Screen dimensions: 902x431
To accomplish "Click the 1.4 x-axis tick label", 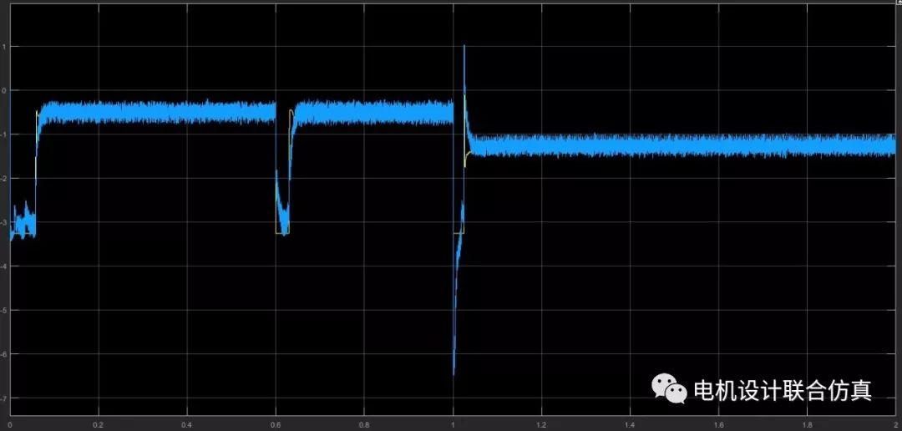I will [x=630, y=423].
